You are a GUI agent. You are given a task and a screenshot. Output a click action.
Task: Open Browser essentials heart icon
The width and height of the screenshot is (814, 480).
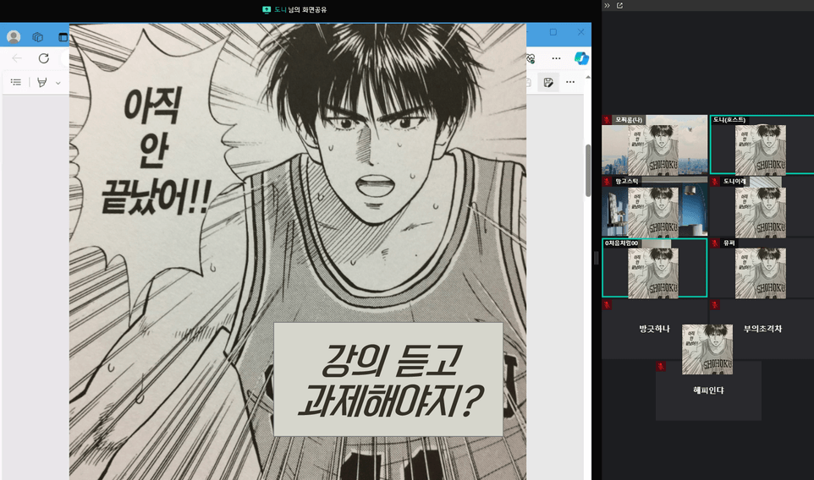tap(530, 58)
